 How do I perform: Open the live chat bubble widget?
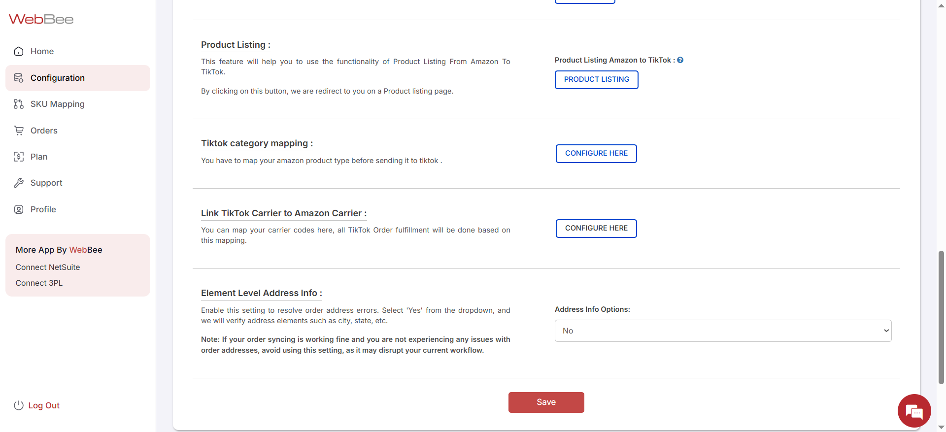click(914, 411)
